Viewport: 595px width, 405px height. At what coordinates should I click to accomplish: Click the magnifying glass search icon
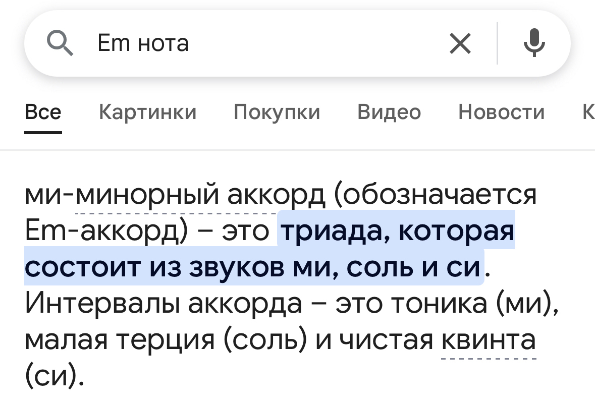61,43
